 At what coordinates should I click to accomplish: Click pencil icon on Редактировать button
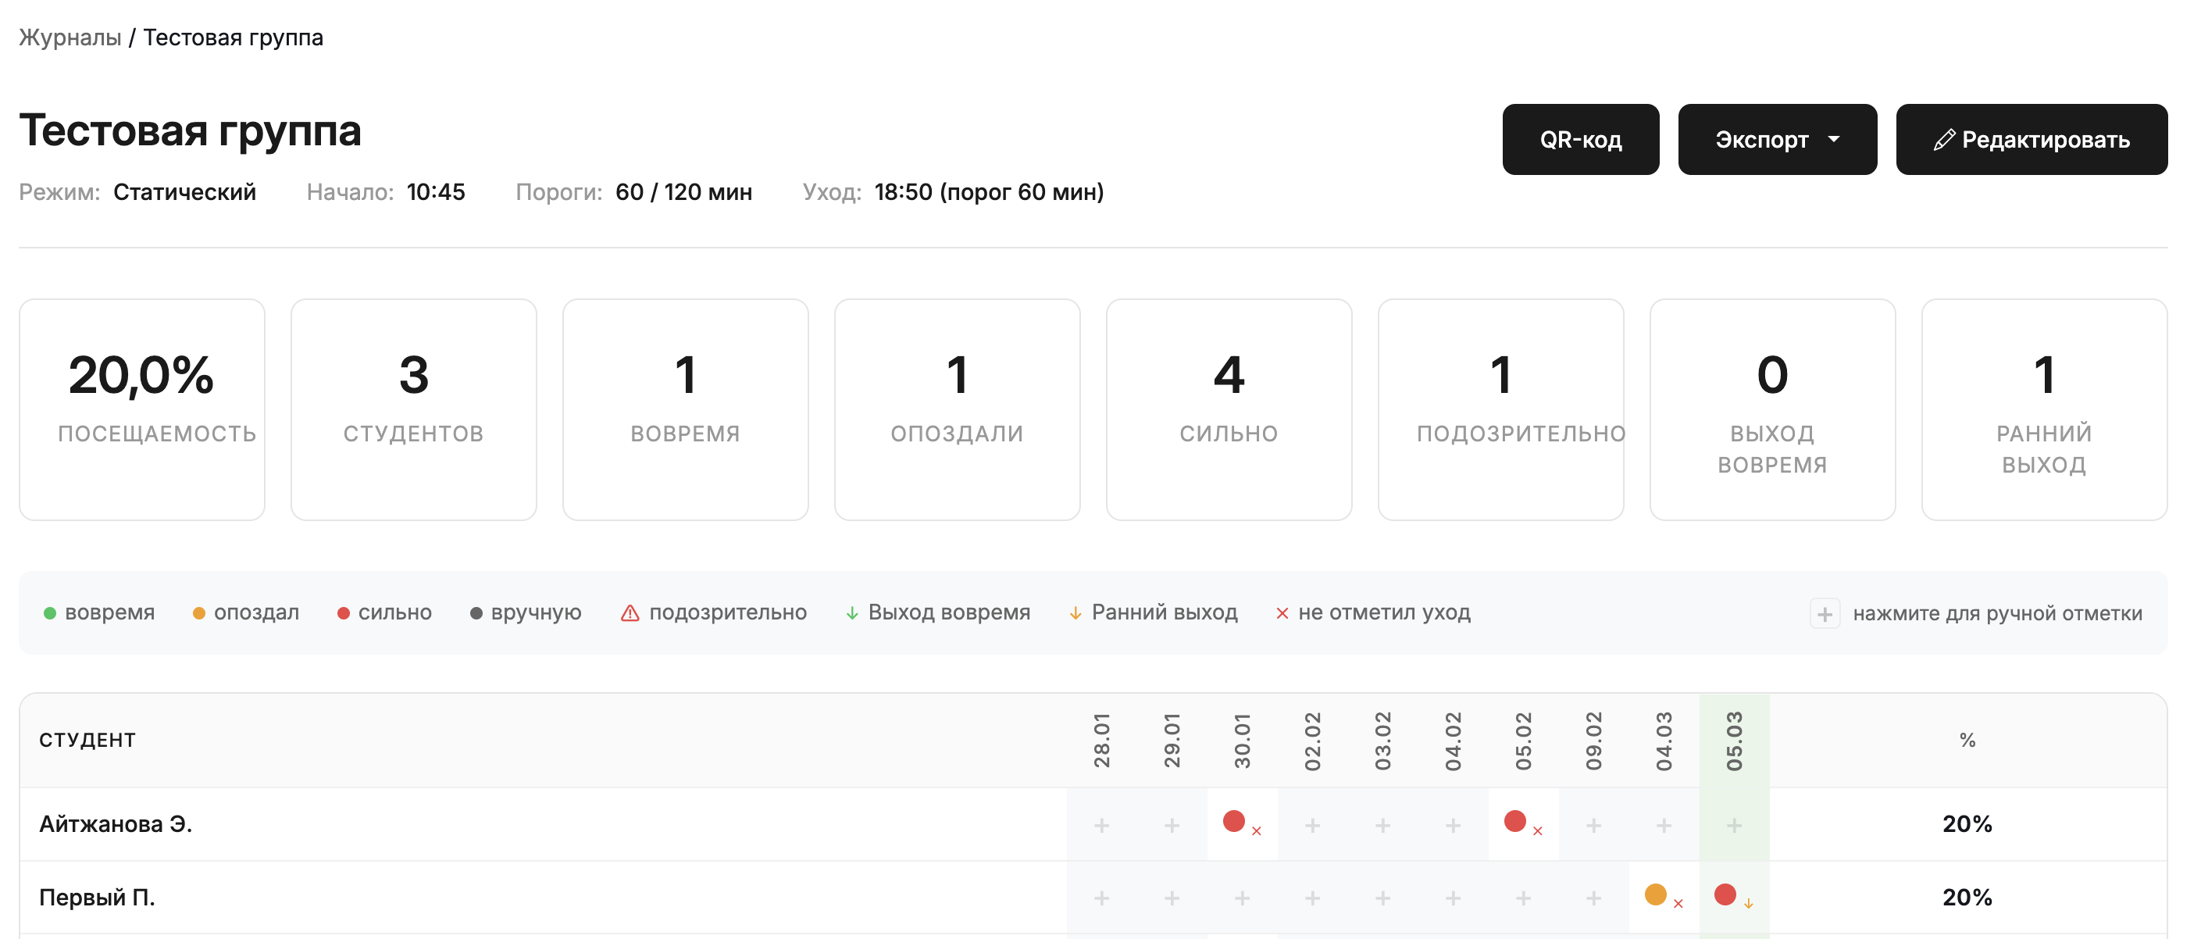tap(1944, 140)
